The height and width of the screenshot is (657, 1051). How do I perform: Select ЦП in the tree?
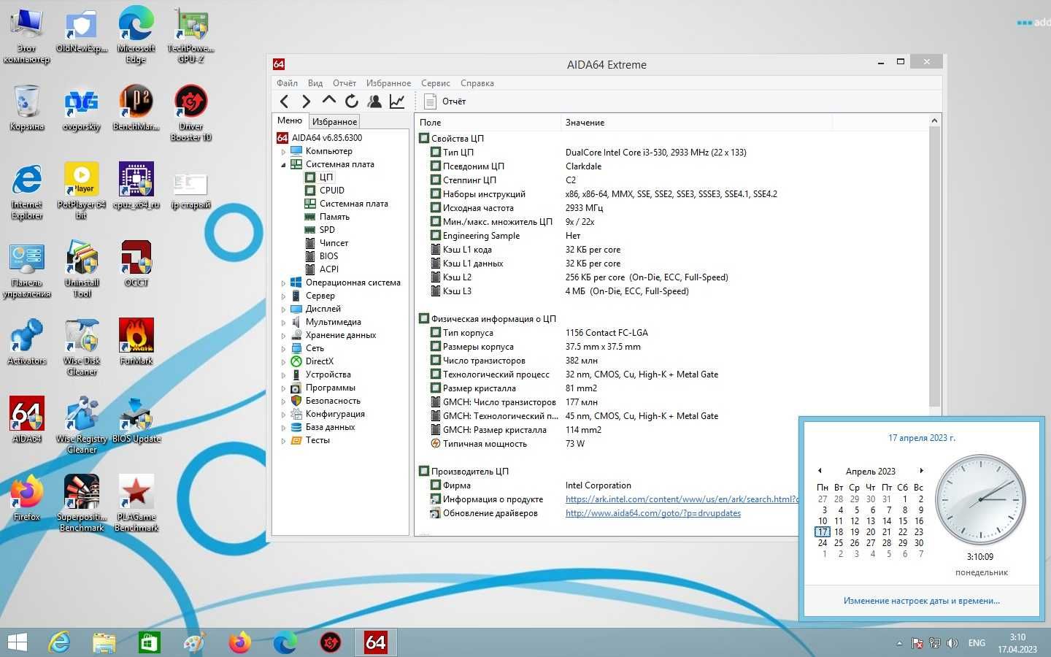click(326, 177)
